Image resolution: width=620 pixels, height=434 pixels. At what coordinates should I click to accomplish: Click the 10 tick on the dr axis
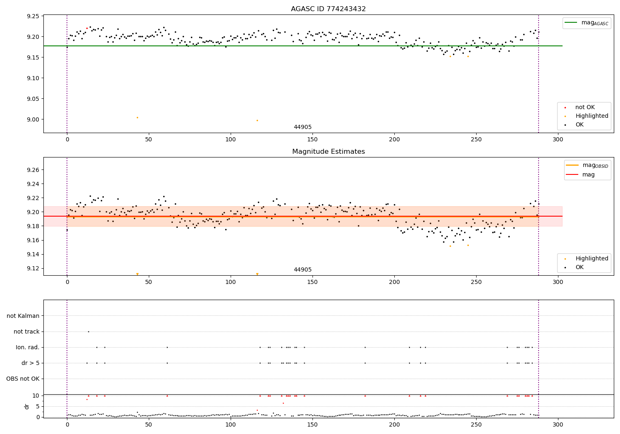pos(36,396)
